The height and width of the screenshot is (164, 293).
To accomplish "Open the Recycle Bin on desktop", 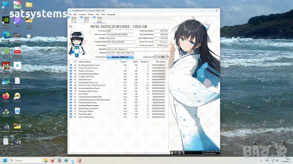I will click(17, 113).
